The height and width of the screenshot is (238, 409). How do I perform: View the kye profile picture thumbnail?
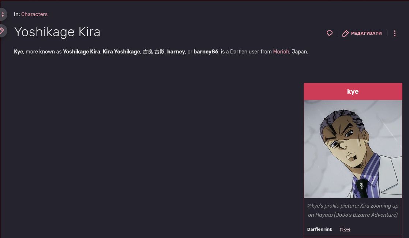coord(353,149)
